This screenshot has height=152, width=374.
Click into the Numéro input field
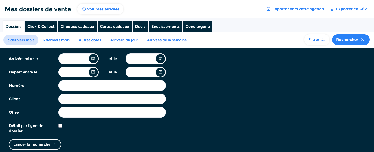point(112,86)
